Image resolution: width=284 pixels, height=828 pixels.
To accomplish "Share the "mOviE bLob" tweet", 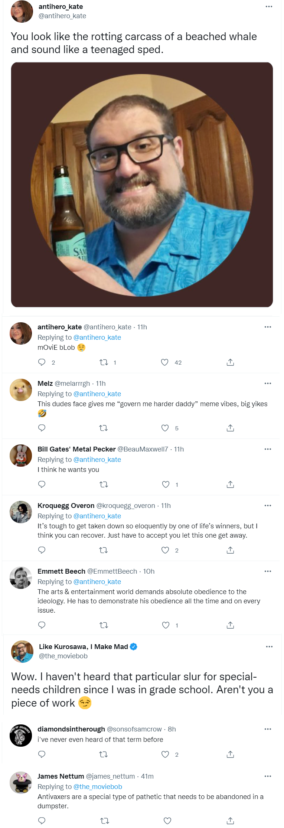I will 230,362.
